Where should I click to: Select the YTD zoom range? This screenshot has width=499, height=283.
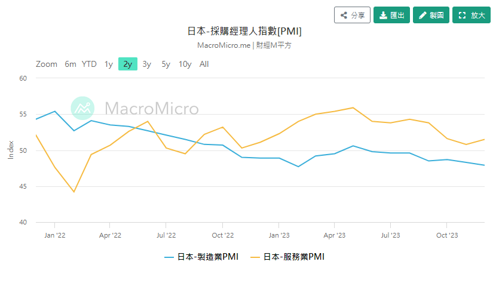pos(89,64)
